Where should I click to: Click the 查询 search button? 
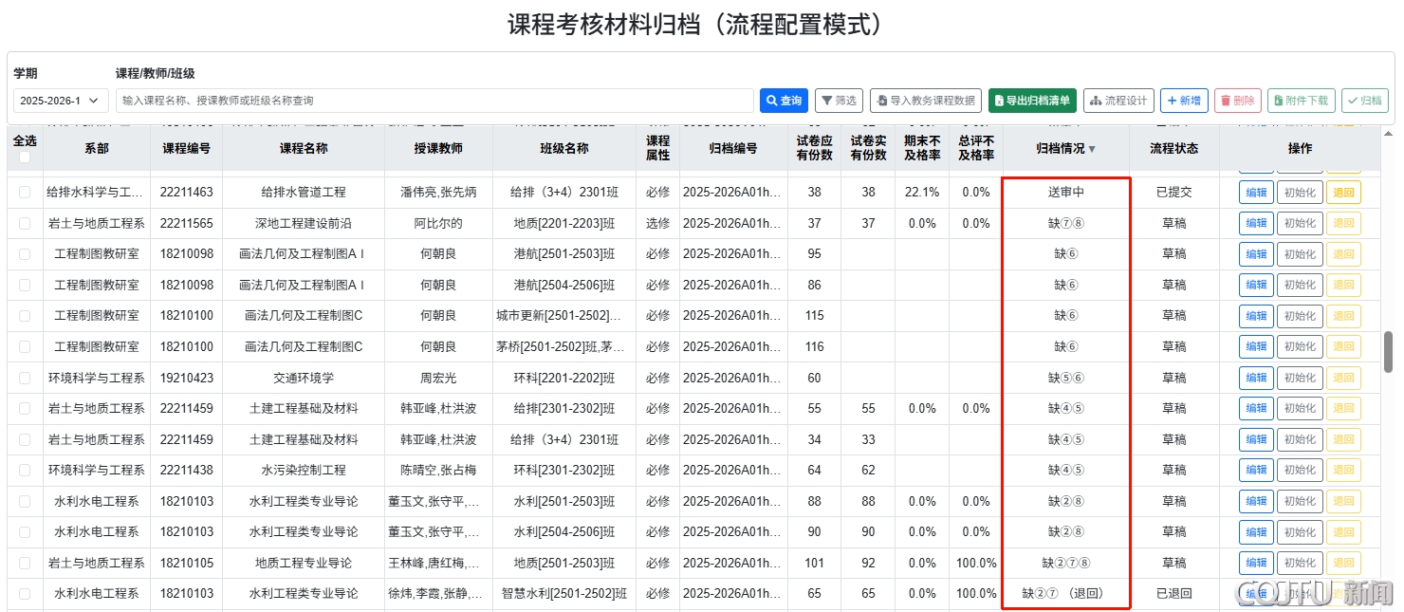click(783, 101)
